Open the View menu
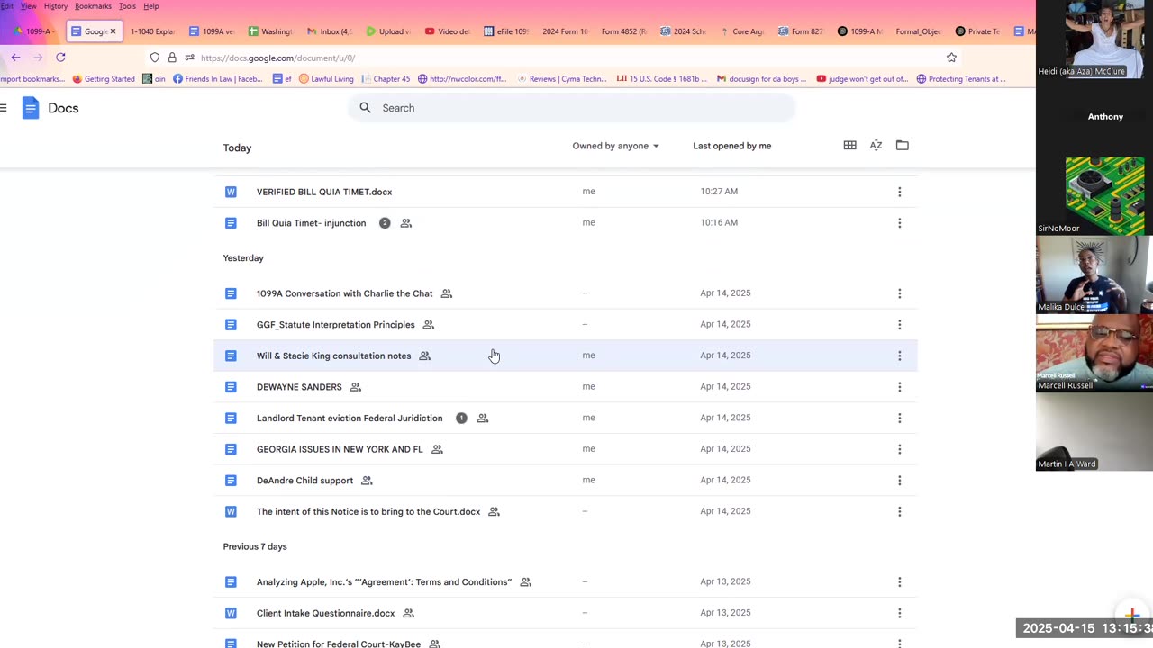 pyautogui.click(x=29, y=6)
